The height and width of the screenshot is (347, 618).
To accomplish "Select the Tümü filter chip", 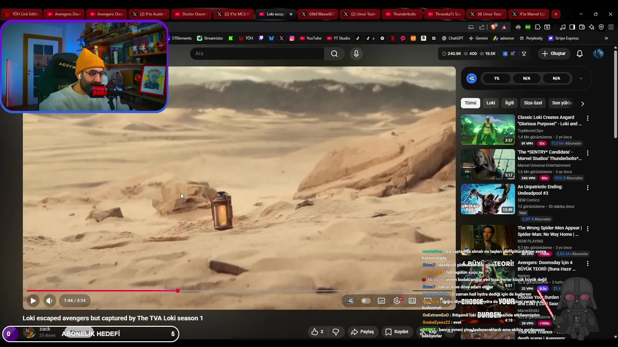I will tap(470, 103).
